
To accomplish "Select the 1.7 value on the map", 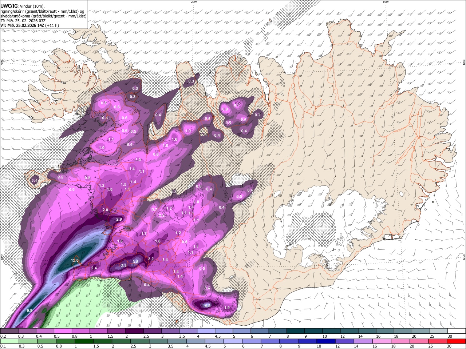I will 144,233.
